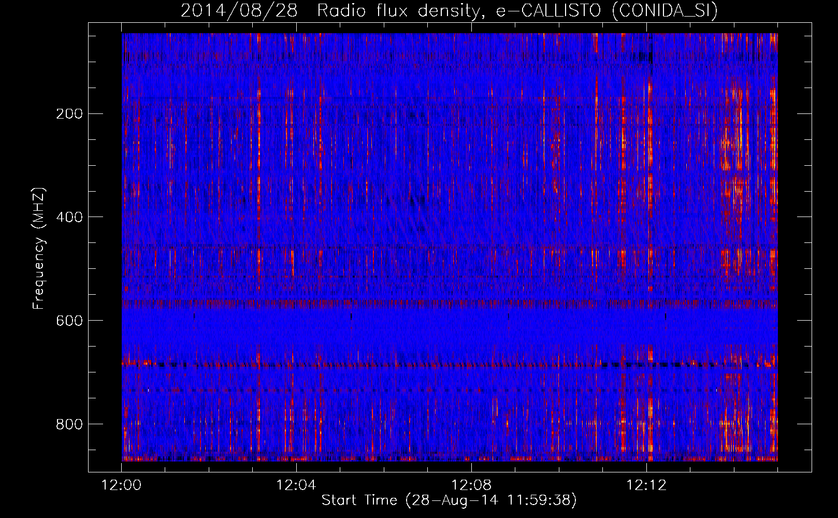Click the 800 MHz frequency tick label
Screen dimensions: 838x518
(69, 424)
